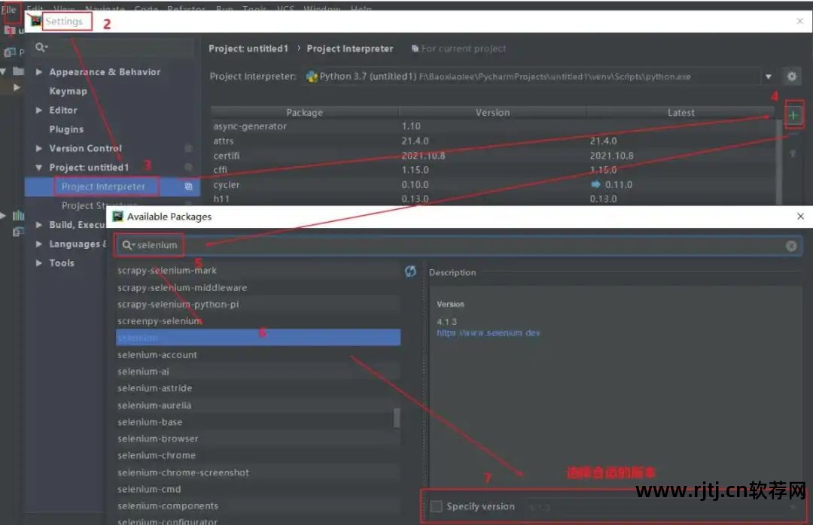Expand the Version Control section
The height and width of the screenshot is (525, 813).
pos(39,149)
